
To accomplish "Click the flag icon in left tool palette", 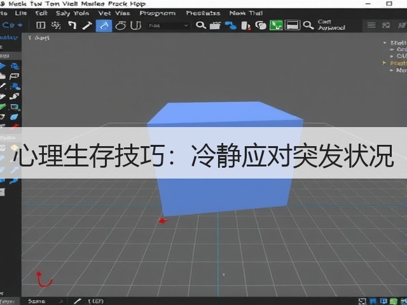I will [x=14, y=76].
